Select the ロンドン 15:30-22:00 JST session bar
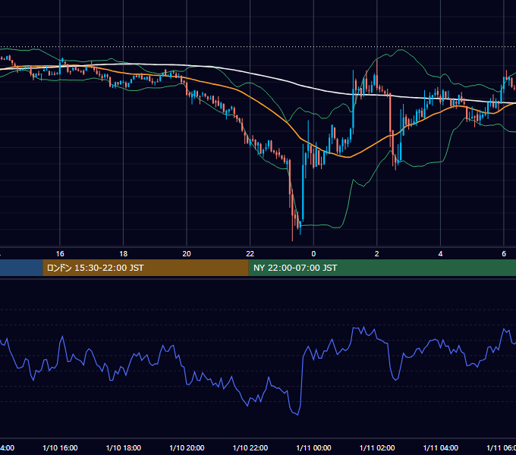 pyautogui.click(x=146, y=268)
